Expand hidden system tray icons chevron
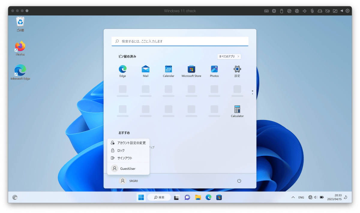The image size is (360, 213). [x=293, y=197]
